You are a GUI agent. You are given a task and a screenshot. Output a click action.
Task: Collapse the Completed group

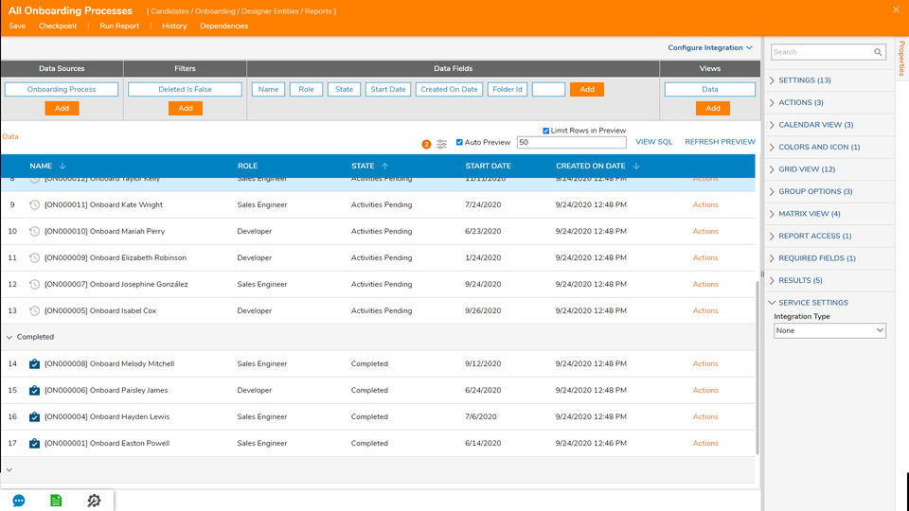tap(9, 337)
